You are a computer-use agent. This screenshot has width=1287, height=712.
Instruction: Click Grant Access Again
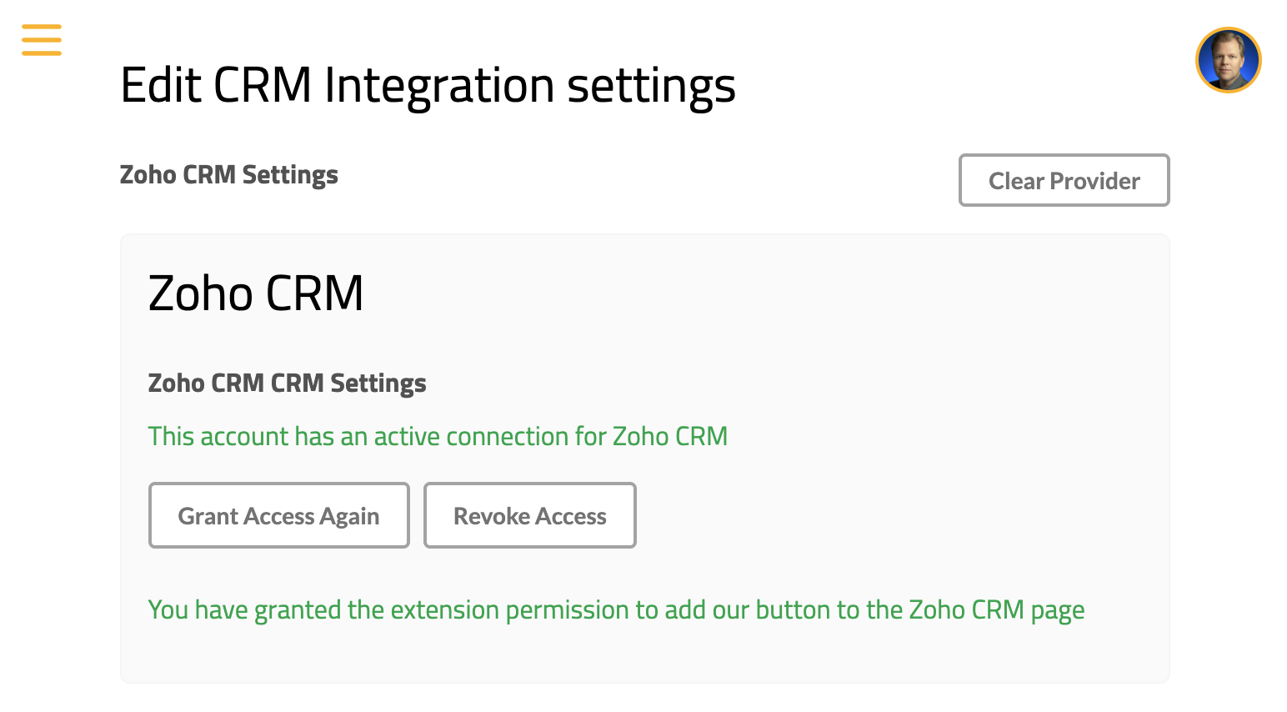coord(278,515)
